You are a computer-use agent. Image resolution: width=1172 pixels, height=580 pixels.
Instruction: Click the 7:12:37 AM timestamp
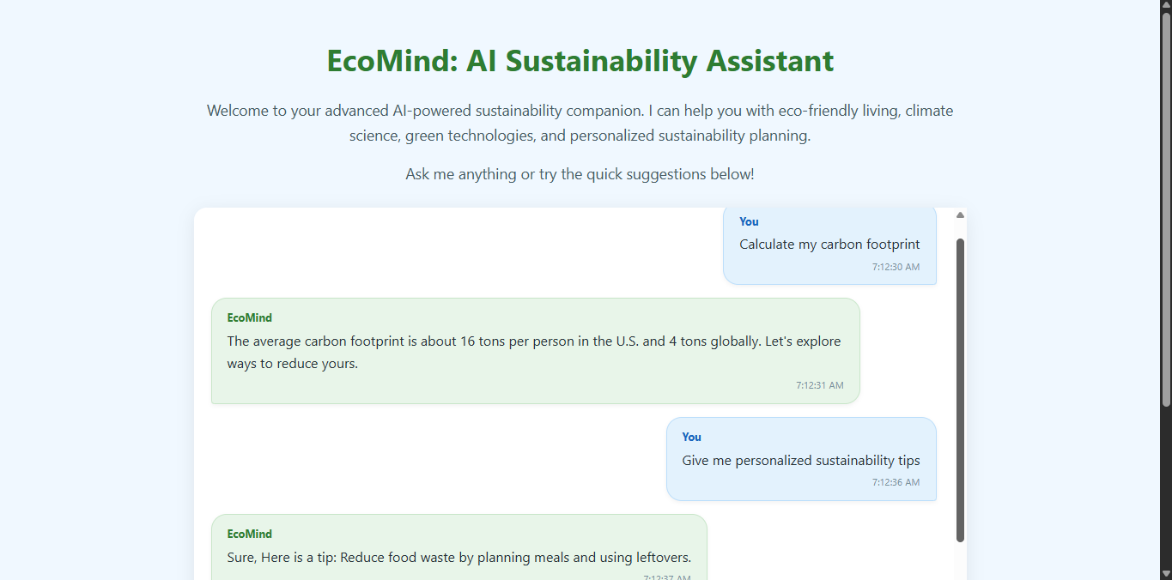point(667,577)
